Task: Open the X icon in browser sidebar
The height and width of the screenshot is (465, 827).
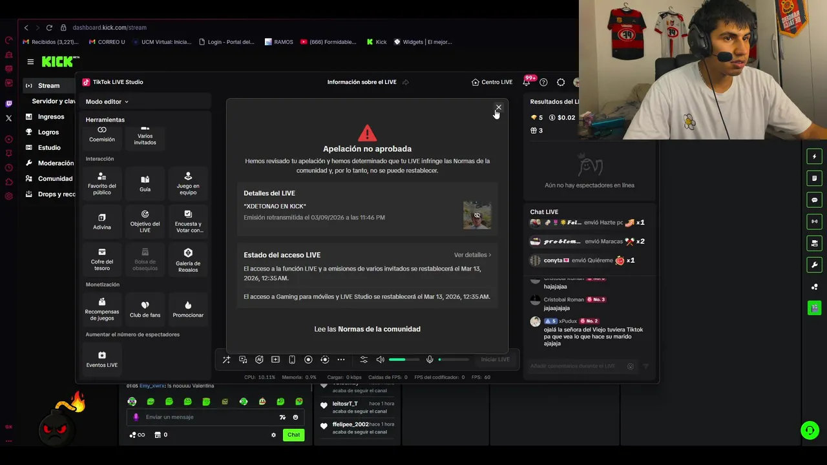Action: pyautogui.click(x=8, y=118)
